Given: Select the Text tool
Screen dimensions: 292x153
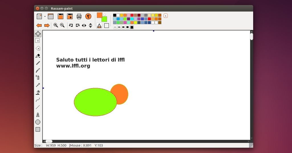Looking at the screenshot, I should [x=38, y=115].
